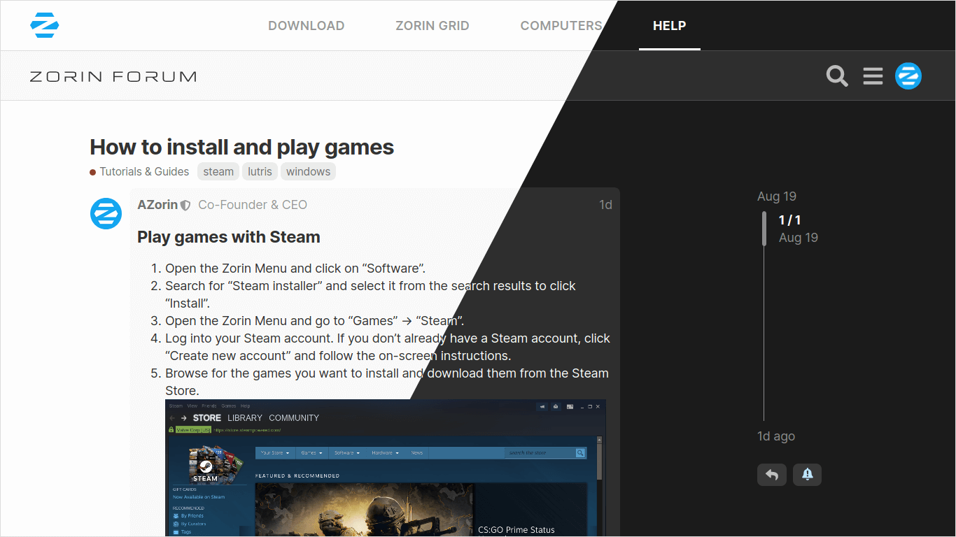
Task: Click the reply arrow button
Action: pyautogui.click(x=771, y=475)
